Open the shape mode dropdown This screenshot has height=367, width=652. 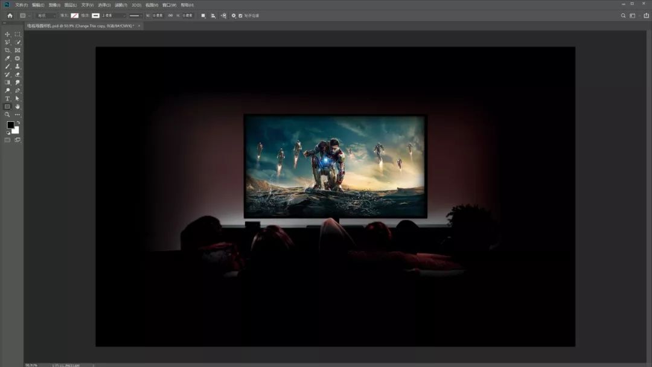pos(46,15)
